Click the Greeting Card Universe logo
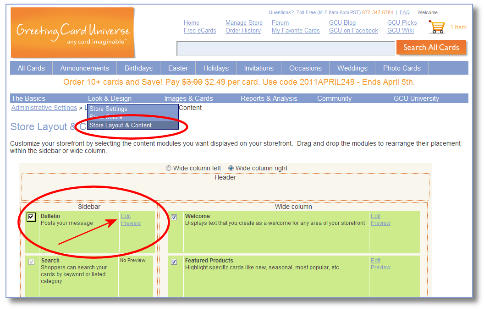This screenshot has width=484, height=311. [73, 33]
